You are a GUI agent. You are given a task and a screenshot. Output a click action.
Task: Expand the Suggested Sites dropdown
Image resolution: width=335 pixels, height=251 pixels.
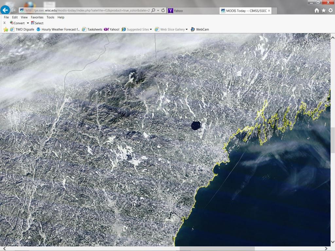pos(151,29)
